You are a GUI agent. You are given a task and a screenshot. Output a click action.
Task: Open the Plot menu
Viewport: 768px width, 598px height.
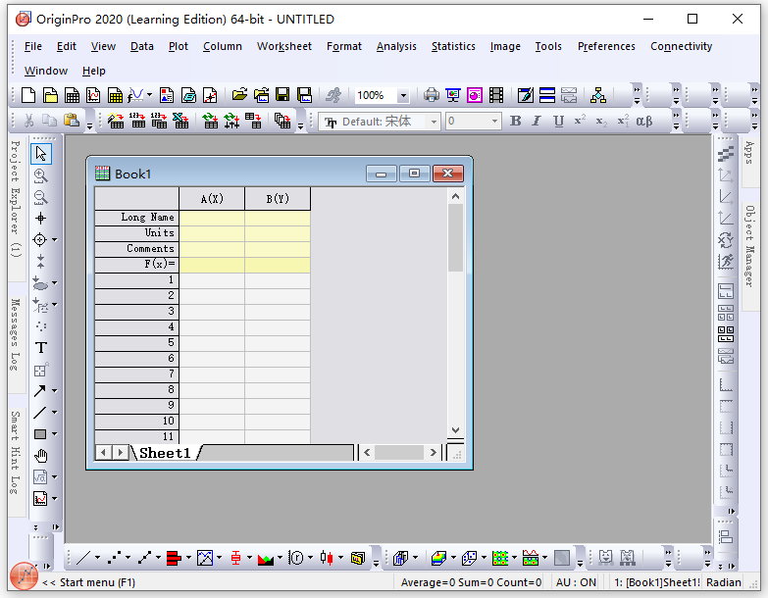pyautogui.click(x=179, y=46)
